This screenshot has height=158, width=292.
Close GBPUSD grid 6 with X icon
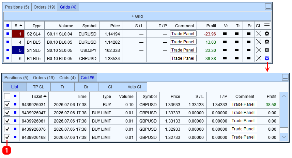coord(259,58)
